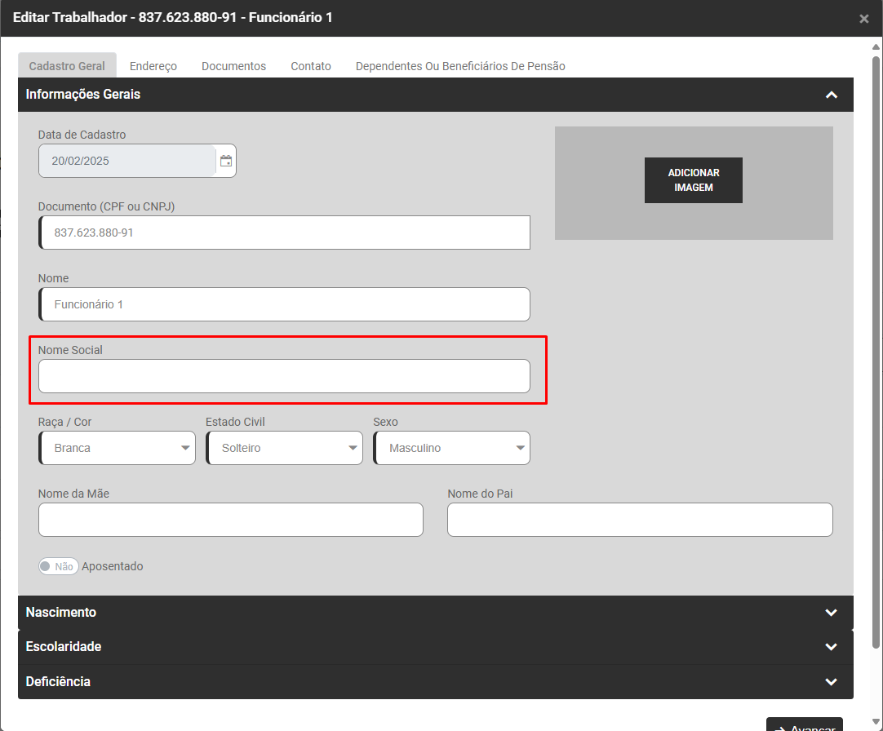Close the Editar Trabalhador dialog

[x=863, y=19]
